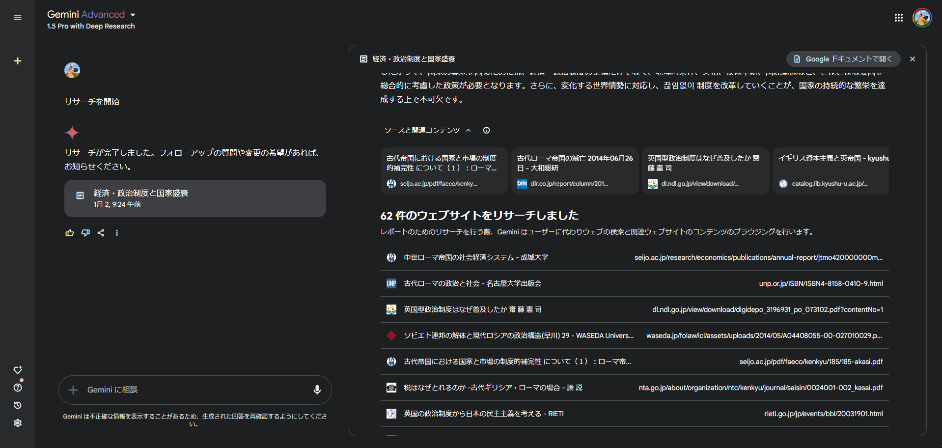
Task: Open the activity history icon
Action: click(x=18, y=405)
